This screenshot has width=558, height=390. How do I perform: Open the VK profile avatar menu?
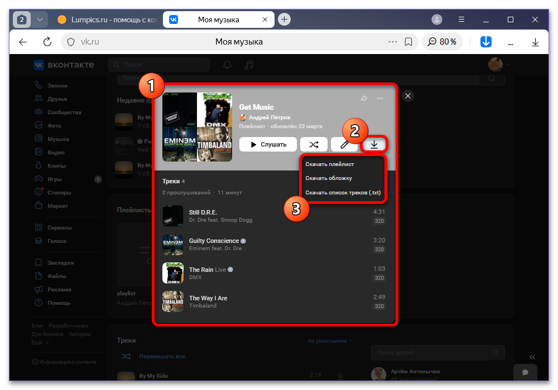498,65
